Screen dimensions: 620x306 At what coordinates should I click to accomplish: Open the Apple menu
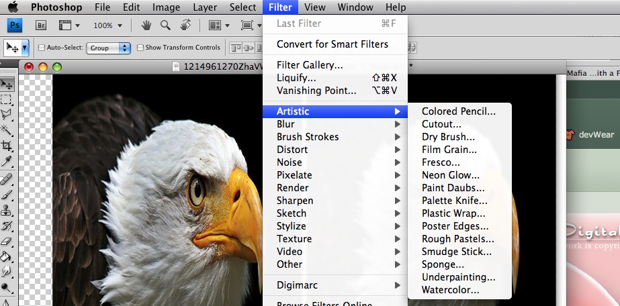click(x=13, y=7)
